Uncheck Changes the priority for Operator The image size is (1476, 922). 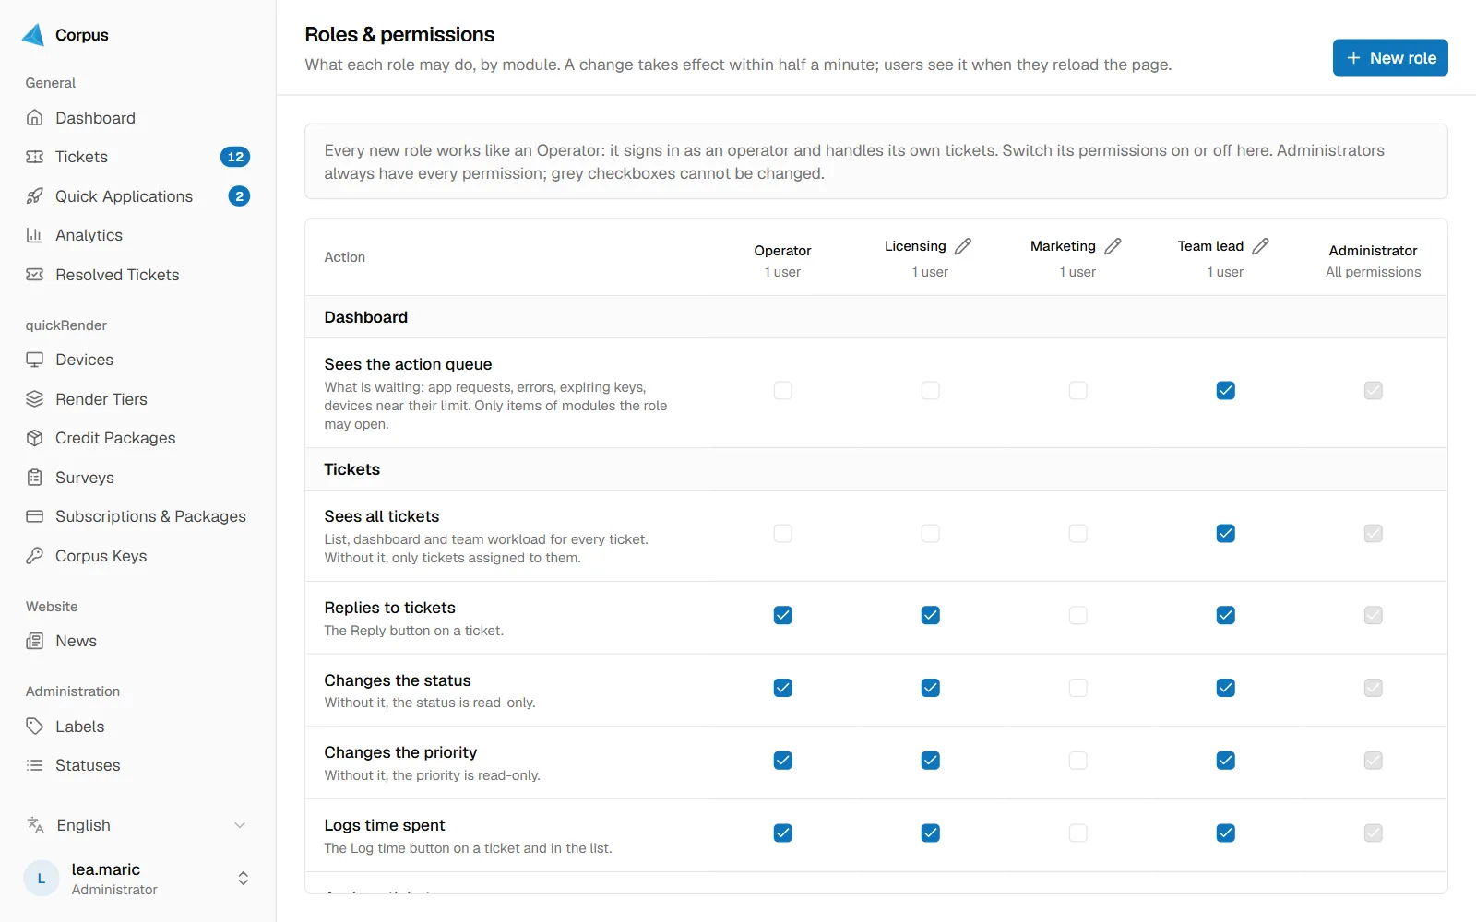783,761
